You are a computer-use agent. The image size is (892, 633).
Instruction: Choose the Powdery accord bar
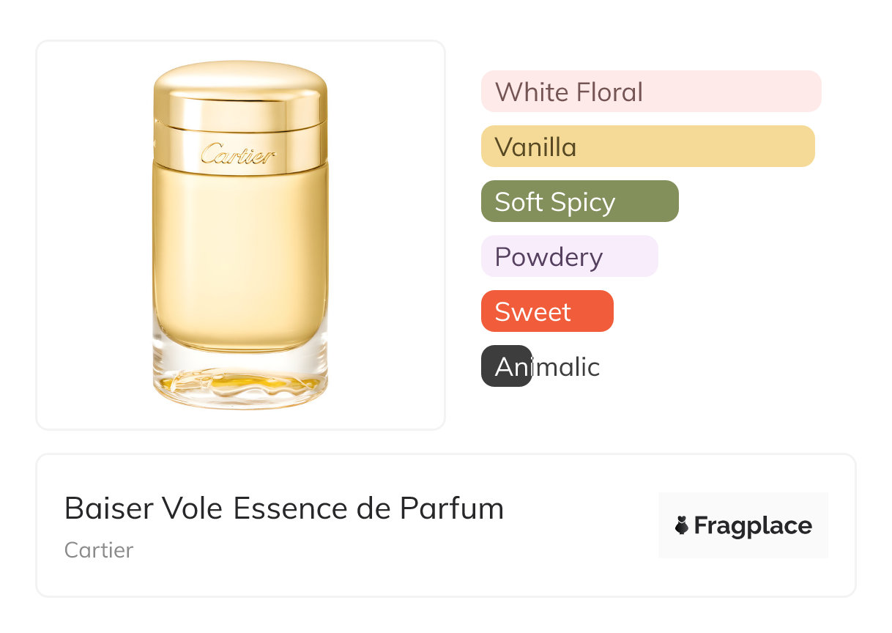(569, 256)
